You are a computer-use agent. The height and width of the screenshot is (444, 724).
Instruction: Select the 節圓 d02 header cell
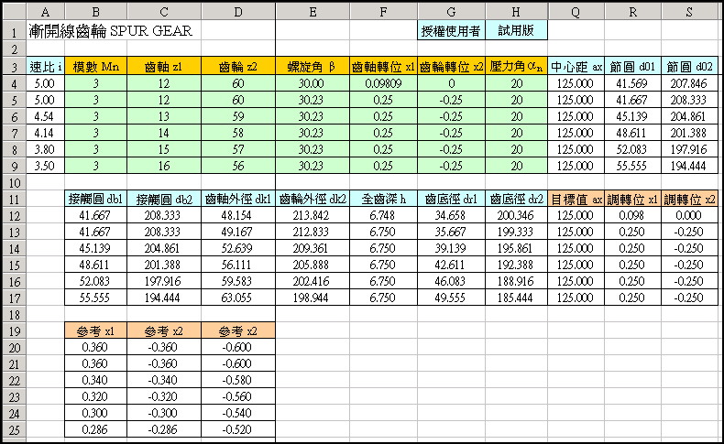689,67
